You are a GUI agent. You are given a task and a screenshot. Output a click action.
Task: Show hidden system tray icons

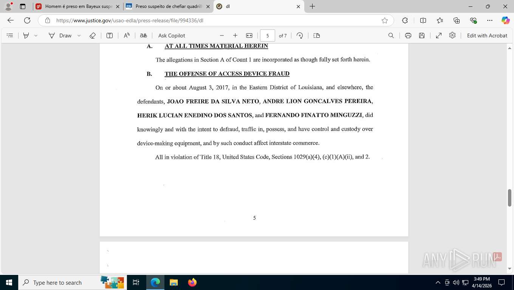(x=438, y=282)
